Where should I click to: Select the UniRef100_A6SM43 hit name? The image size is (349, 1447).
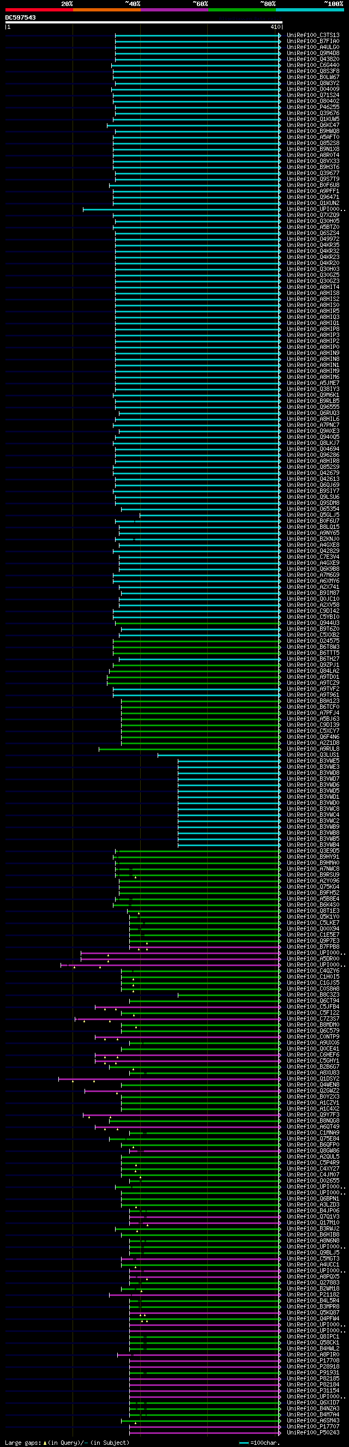(x=313, y=1421)
